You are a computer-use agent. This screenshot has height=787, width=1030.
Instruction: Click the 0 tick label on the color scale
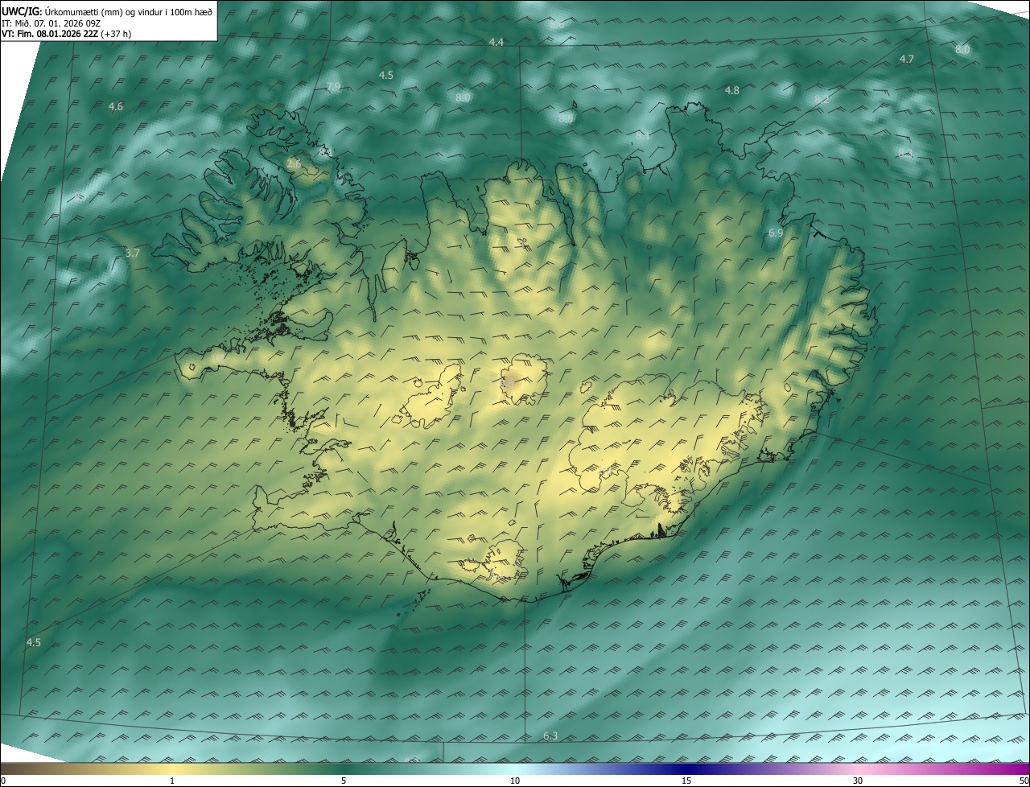click(3, 781)
